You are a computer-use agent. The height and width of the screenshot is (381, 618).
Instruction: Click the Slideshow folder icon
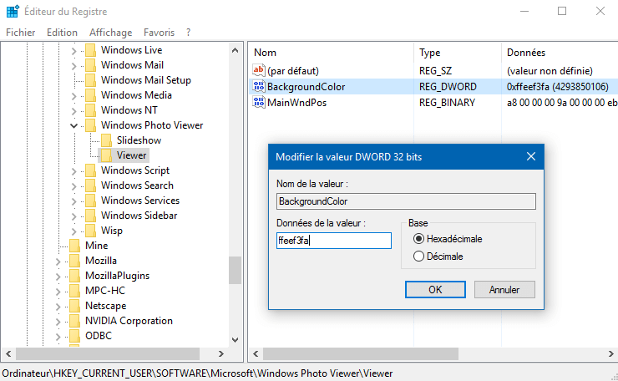[x=106, y=140]
